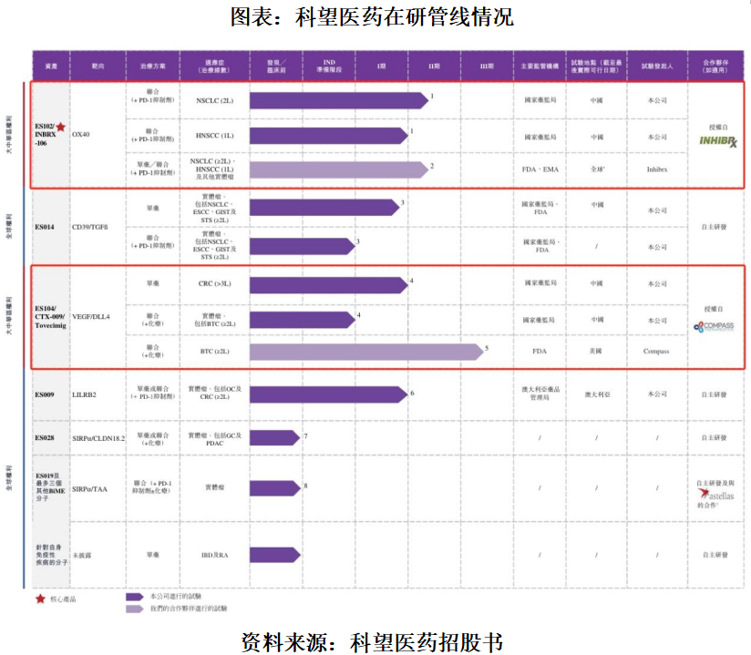Viewport: 751px width, 655px height.
Task: Click the CRC (>3L) progress bar
Action: pyautogui.click(x=328, y=285)
